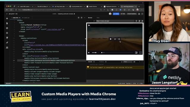Click the preview browser back arrow

pyautogui.click(x=88, y=21)
